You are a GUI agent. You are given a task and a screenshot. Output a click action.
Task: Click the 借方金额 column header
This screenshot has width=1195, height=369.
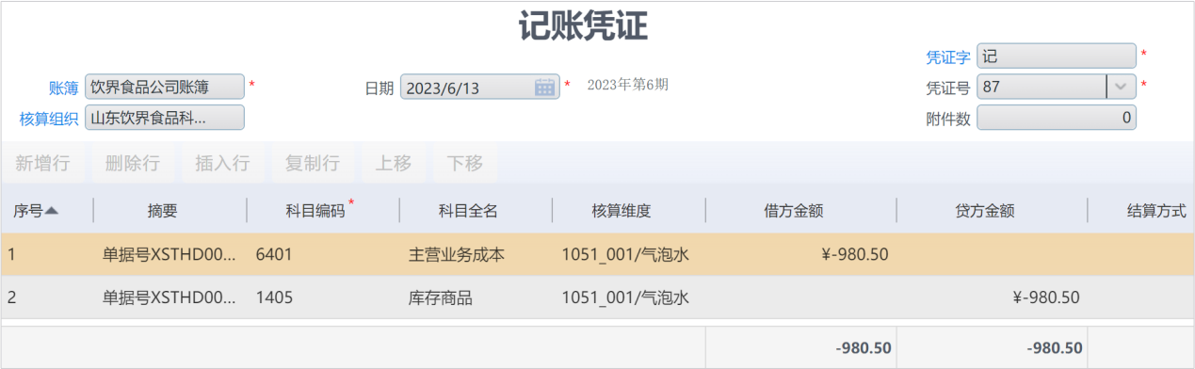[794, 211]
